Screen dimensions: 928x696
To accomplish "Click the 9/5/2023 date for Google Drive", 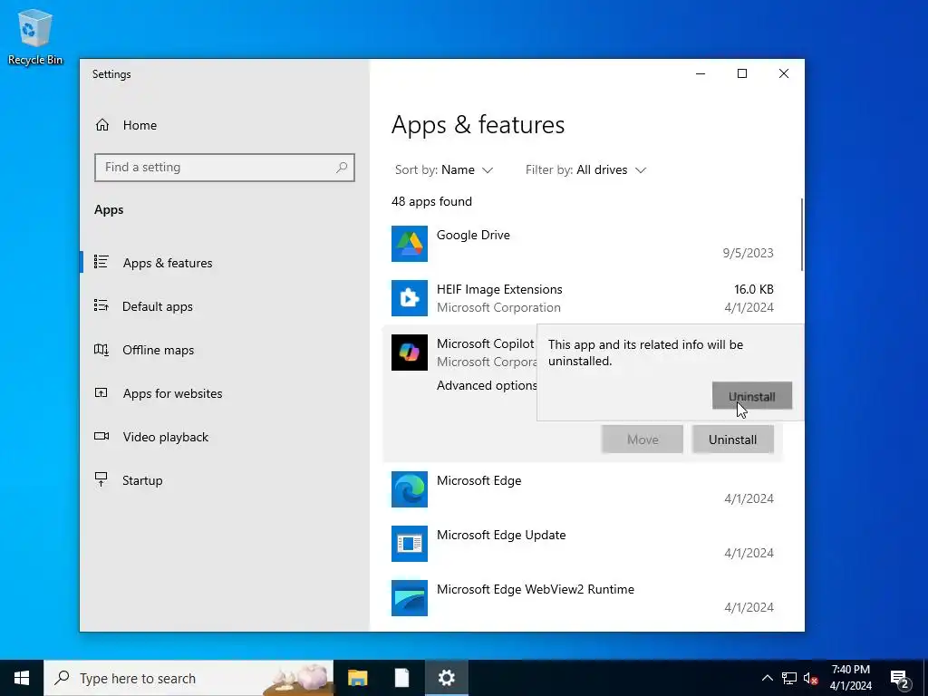I will tap(748, 254).
